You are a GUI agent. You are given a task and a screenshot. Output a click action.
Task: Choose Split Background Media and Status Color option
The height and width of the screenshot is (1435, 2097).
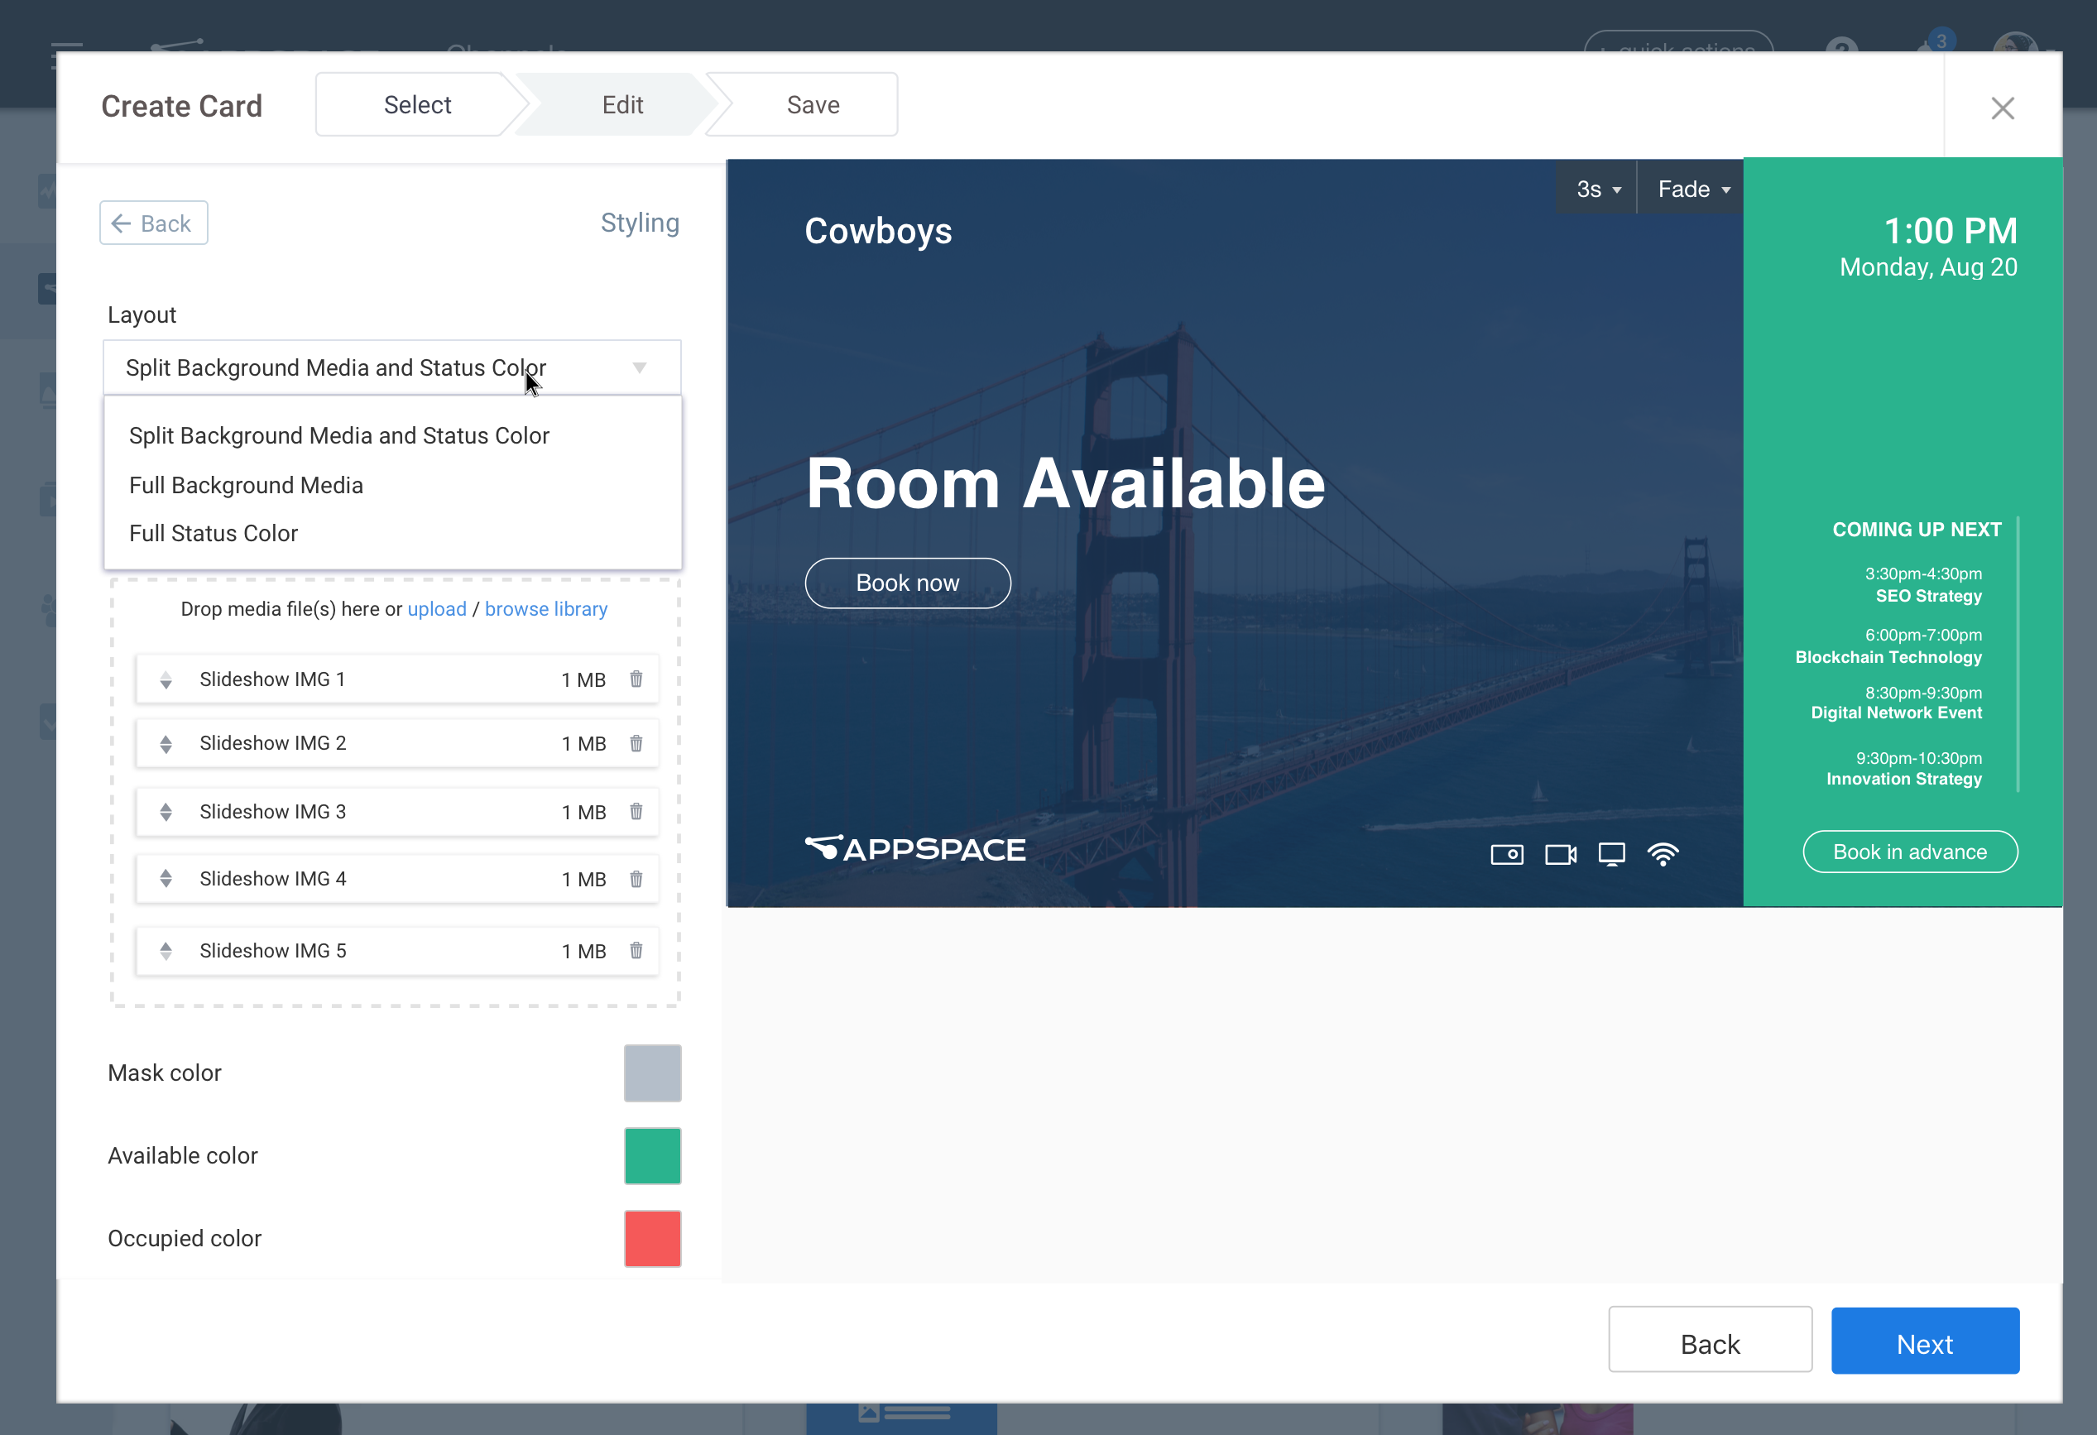coord(339,435)
